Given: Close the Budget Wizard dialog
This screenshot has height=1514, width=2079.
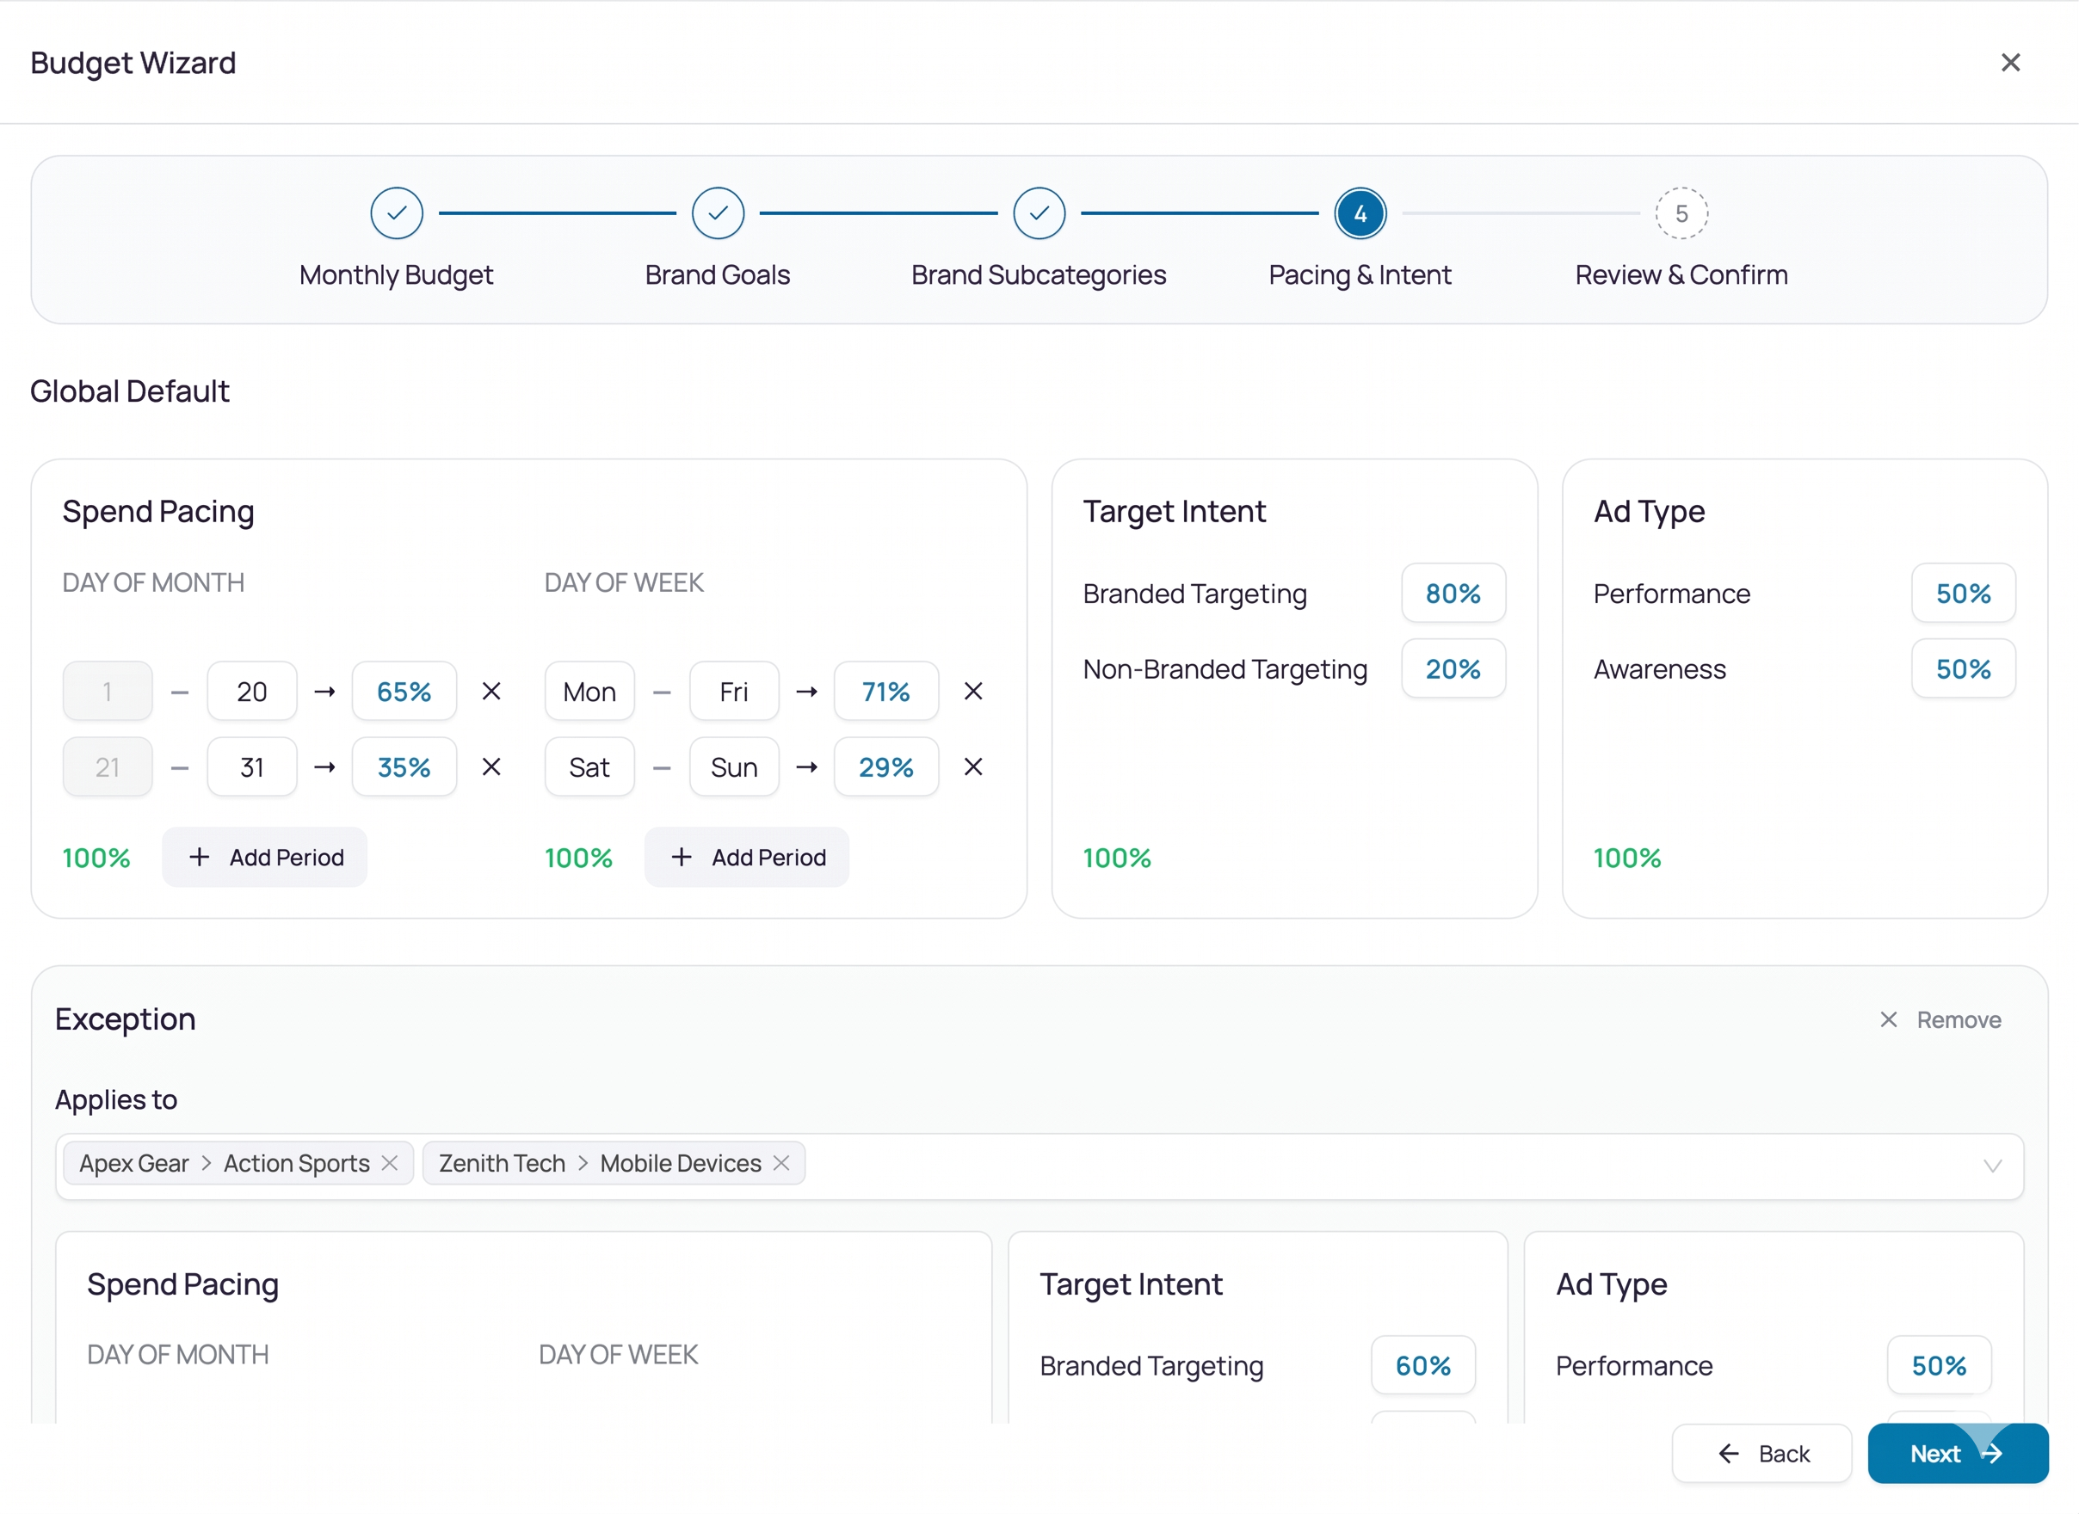Looking at the screenshot, I should click(2010, 62).
